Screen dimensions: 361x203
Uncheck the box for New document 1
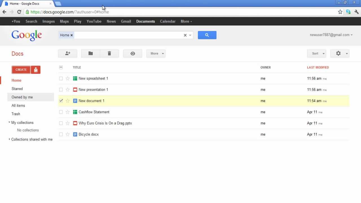(x=61, y=101)
